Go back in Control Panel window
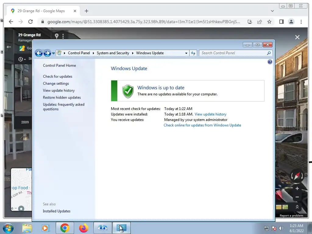Viewport: 312px width, 234px height. click(39, 53)
